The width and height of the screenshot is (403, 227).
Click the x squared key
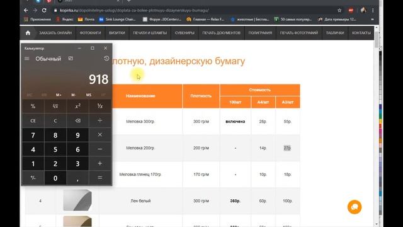pyautogui.click(x=77, y=106)
